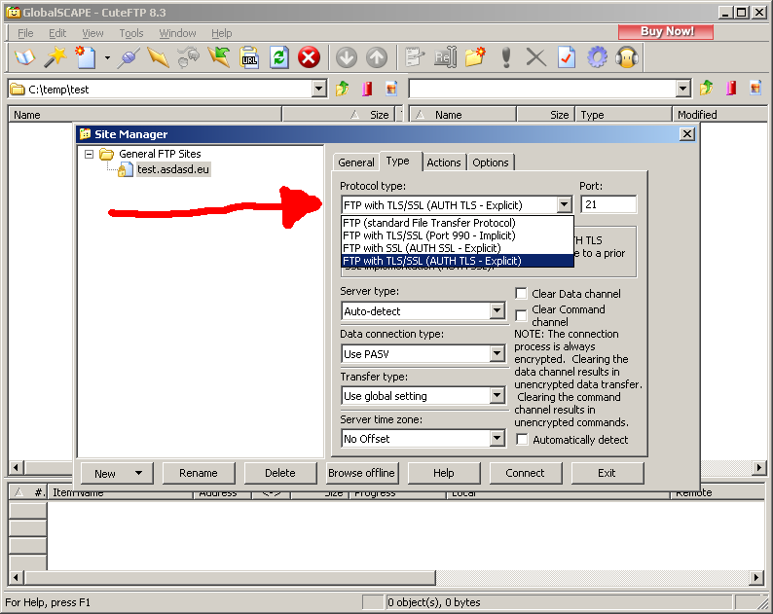Open the New item dropdown arrow in toolbar
Image resolution: width=773 pixels, height=614 pixels.
click(107, 57)
